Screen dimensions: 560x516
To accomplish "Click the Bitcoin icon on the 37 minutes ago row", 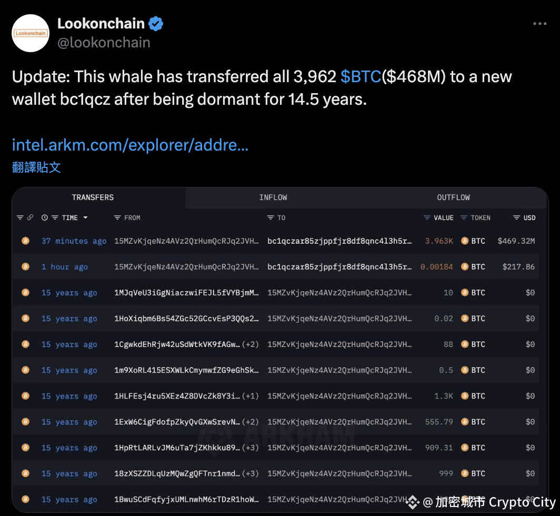I will pos(25,241).
